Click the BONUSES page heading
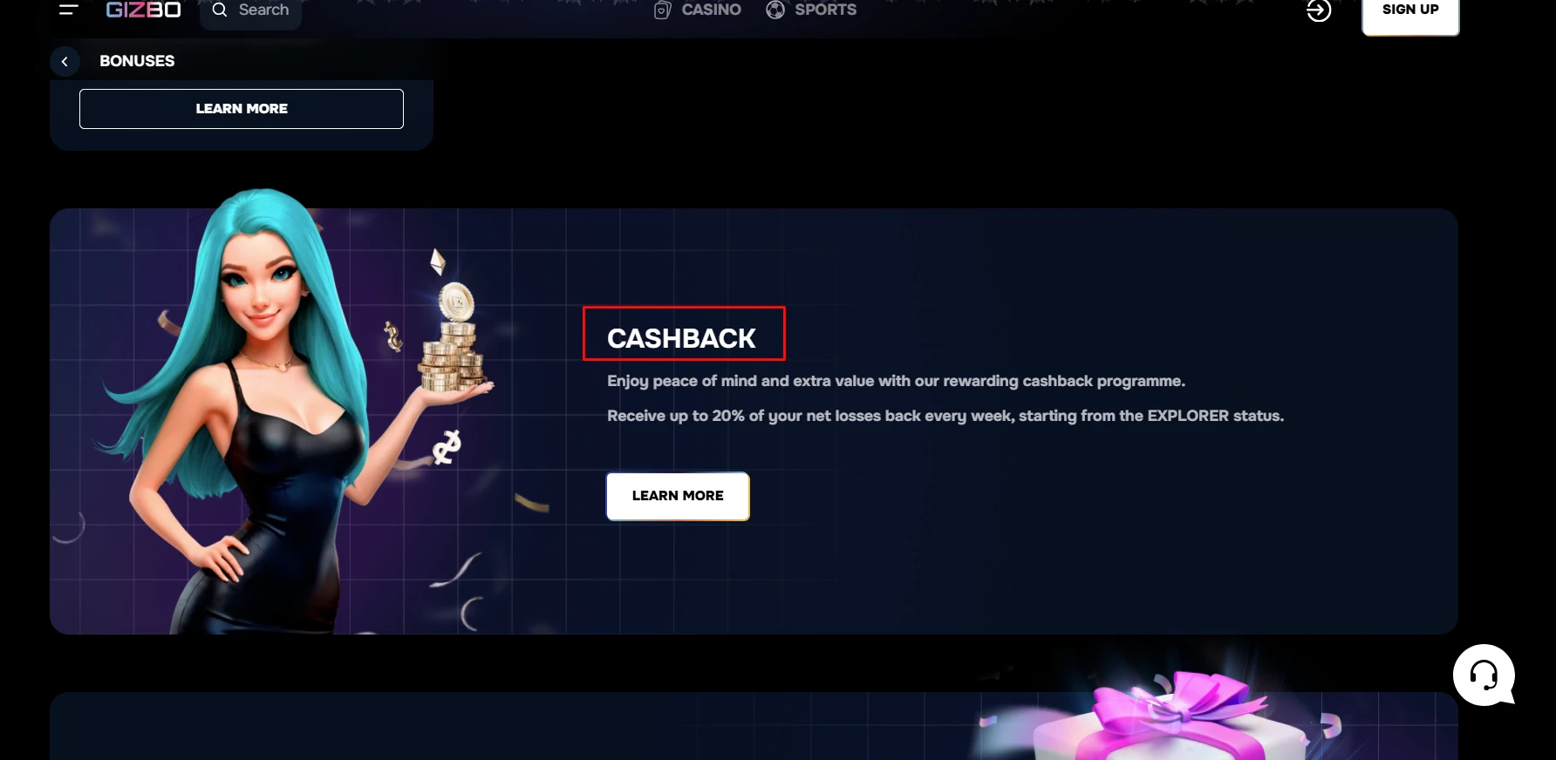This screenshot has height=760, width=1556. pos(137,61)
